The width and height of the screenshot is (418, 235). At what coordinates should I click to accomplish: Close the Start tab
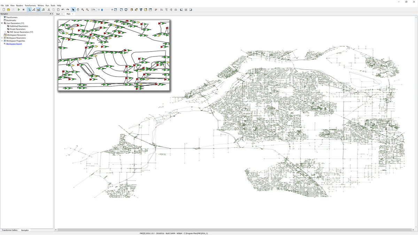coord(62,14)
